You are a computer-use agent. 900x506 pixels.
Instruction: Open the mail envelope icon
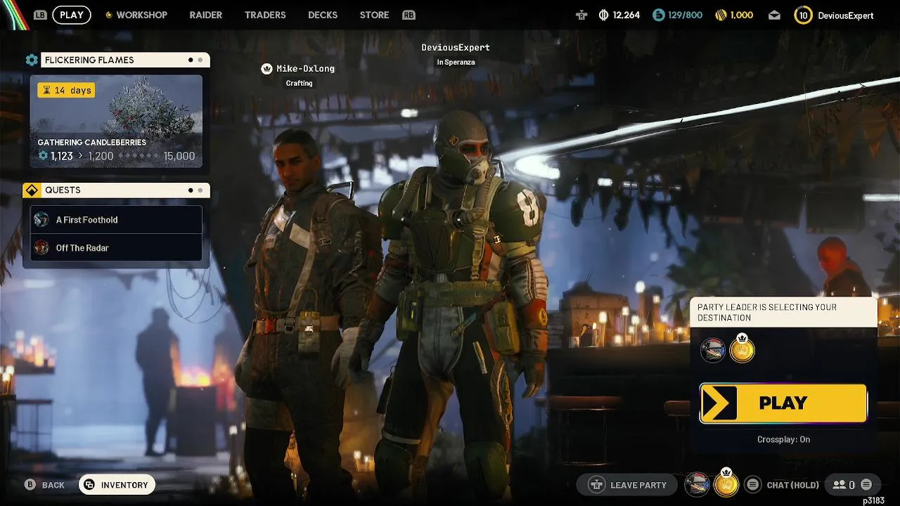coord(774,15)
